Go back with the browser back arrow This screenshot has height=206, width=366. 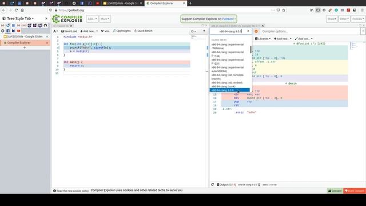[x=4, y=10]
